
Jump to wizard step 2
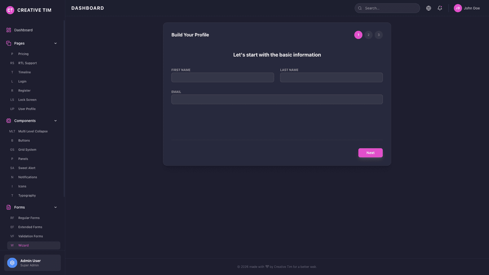point(368,35)
